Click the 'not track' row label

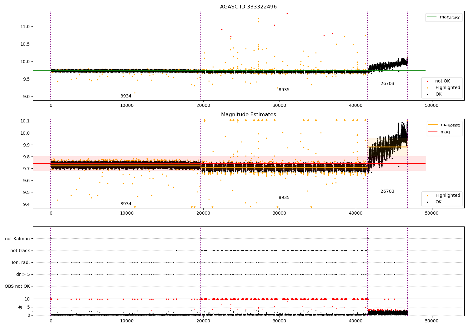pyautogui.click(x=20, y=251)
